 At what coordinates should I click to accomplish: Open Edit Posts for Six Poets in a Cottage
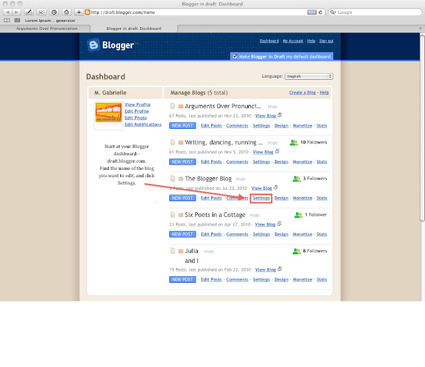coord(211,234)
